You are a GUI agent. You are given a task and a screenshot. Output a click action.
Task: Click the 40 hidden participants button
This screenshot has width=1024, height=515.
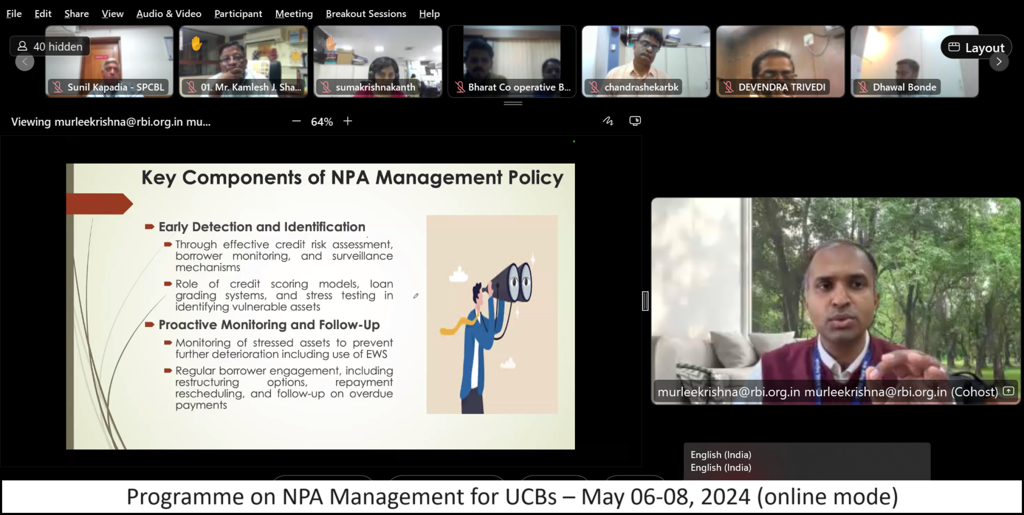(50, 47)
